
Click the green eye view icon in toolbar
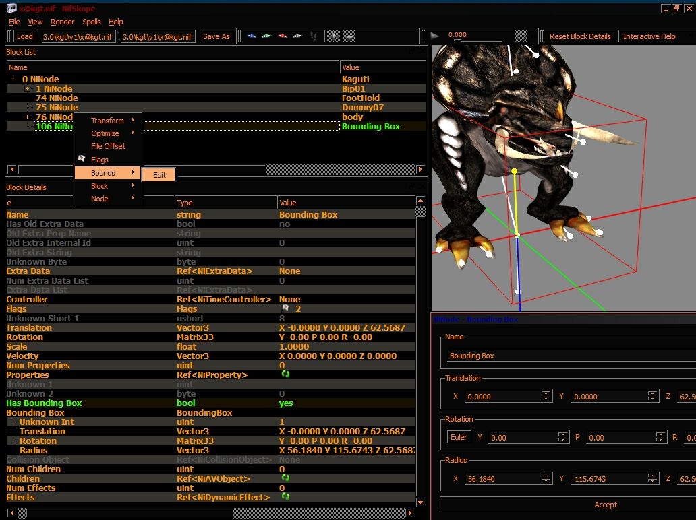pyautogui.click(x=267, y=36)
